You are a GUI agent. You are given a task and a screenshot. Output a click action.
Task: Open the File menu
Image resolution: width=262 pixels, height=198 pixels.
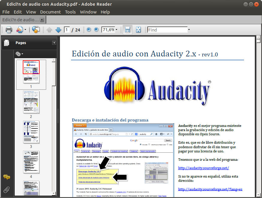click(x=6, y=12)
